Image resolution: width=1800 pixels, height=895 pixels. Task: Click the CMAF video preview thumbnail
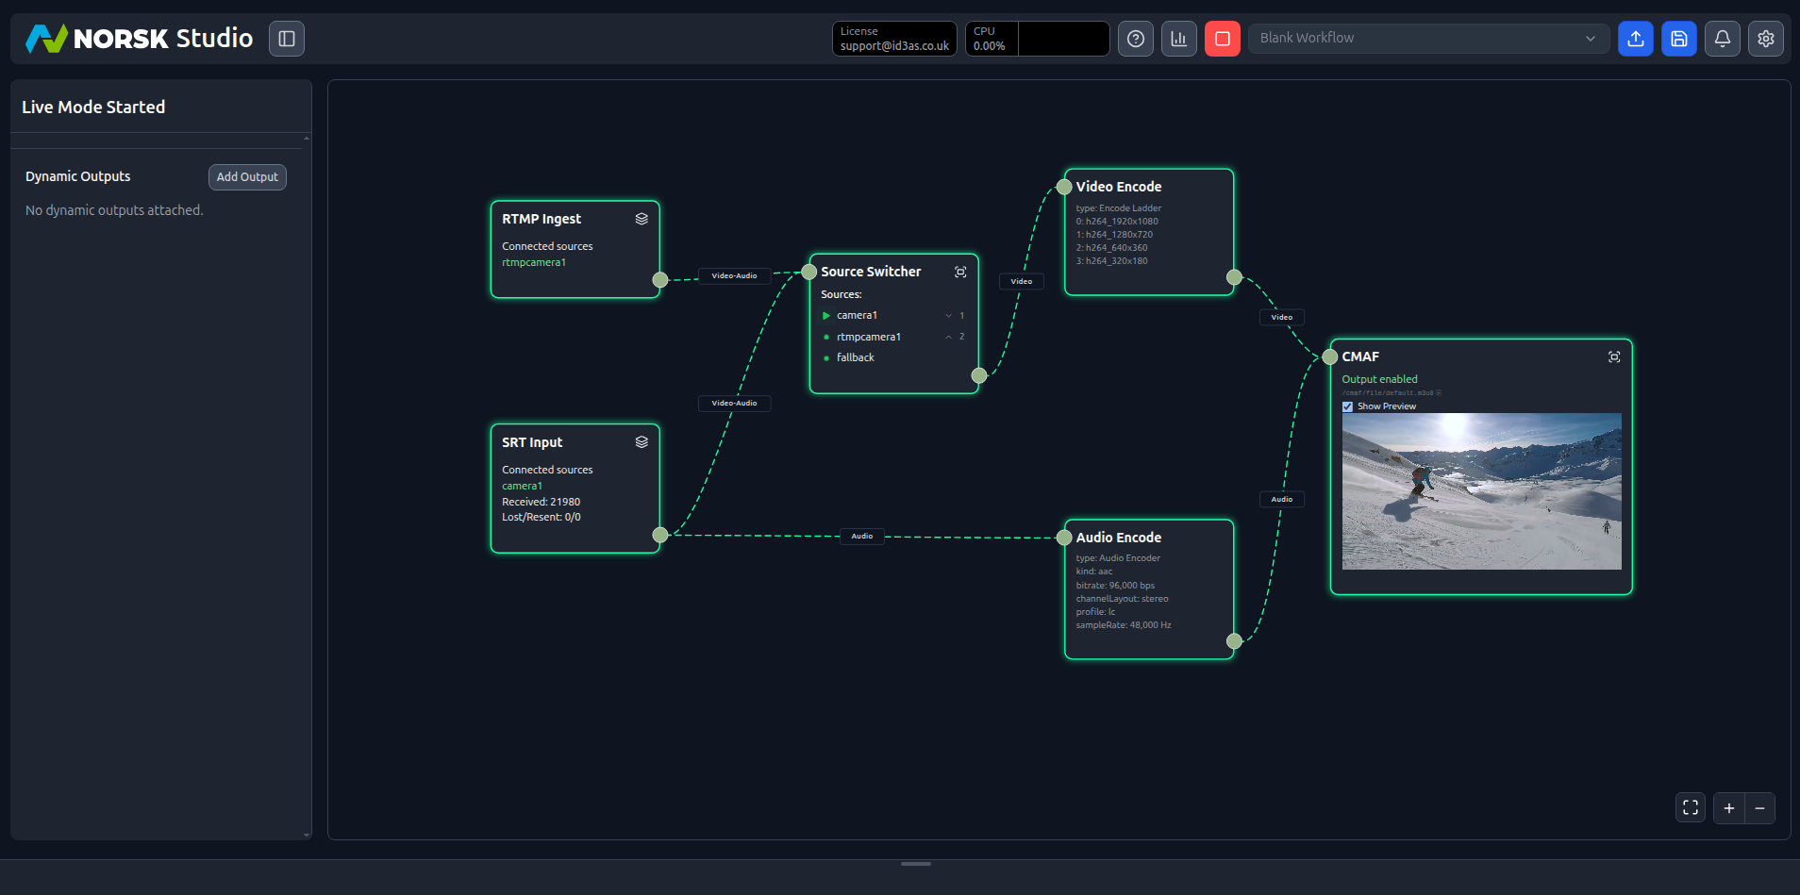[x=1481, y=491]
